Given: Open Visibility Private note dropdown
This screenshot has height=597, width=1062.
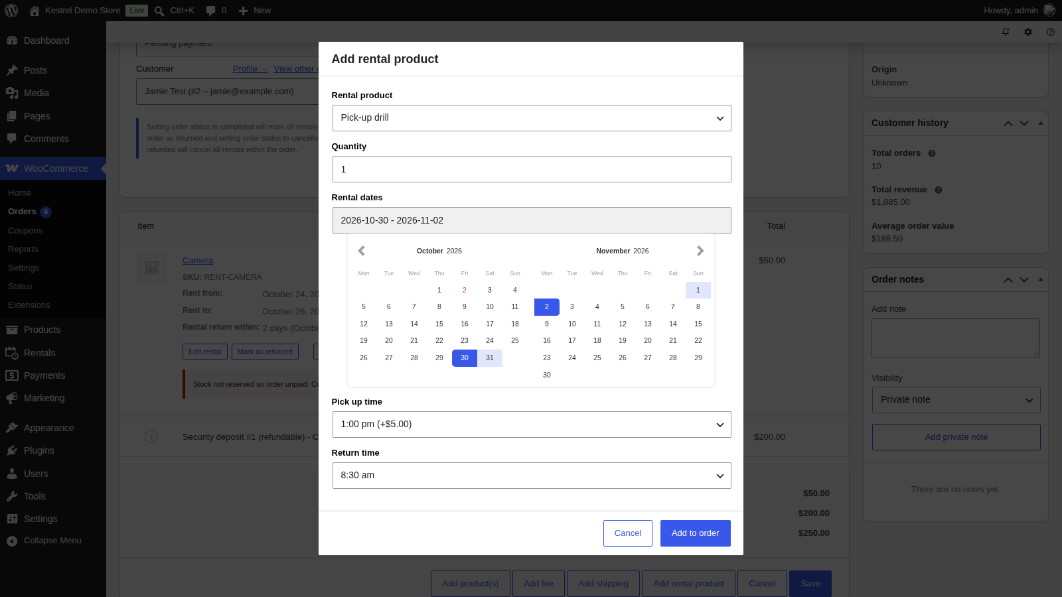Looking at the screenshot, I should point(956,400).
